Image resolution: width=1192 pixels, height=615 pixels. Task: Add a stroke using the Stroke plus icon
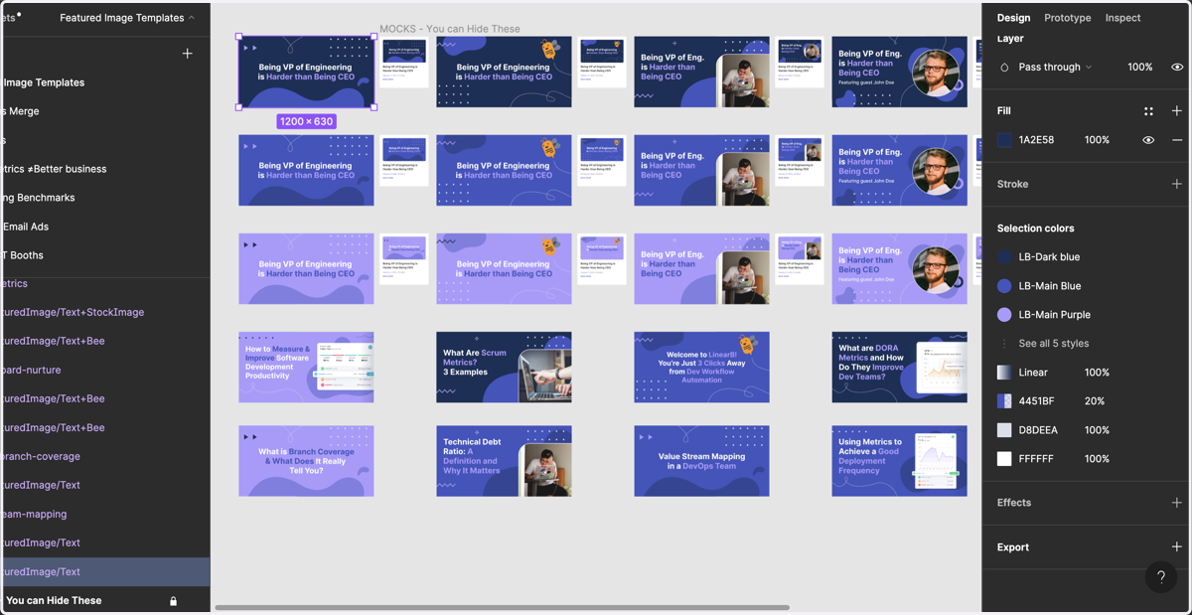click(x=1177, y=184)
